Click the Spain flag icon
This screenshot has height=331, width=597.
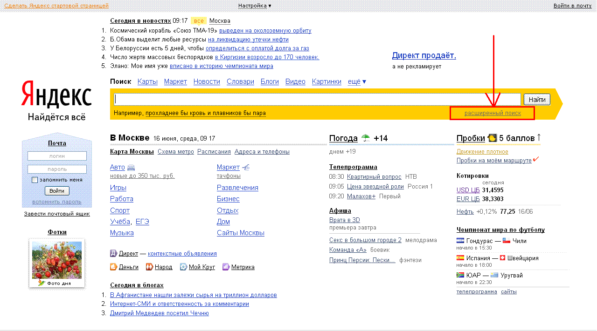pyautogui.click(x=460, y=258)
